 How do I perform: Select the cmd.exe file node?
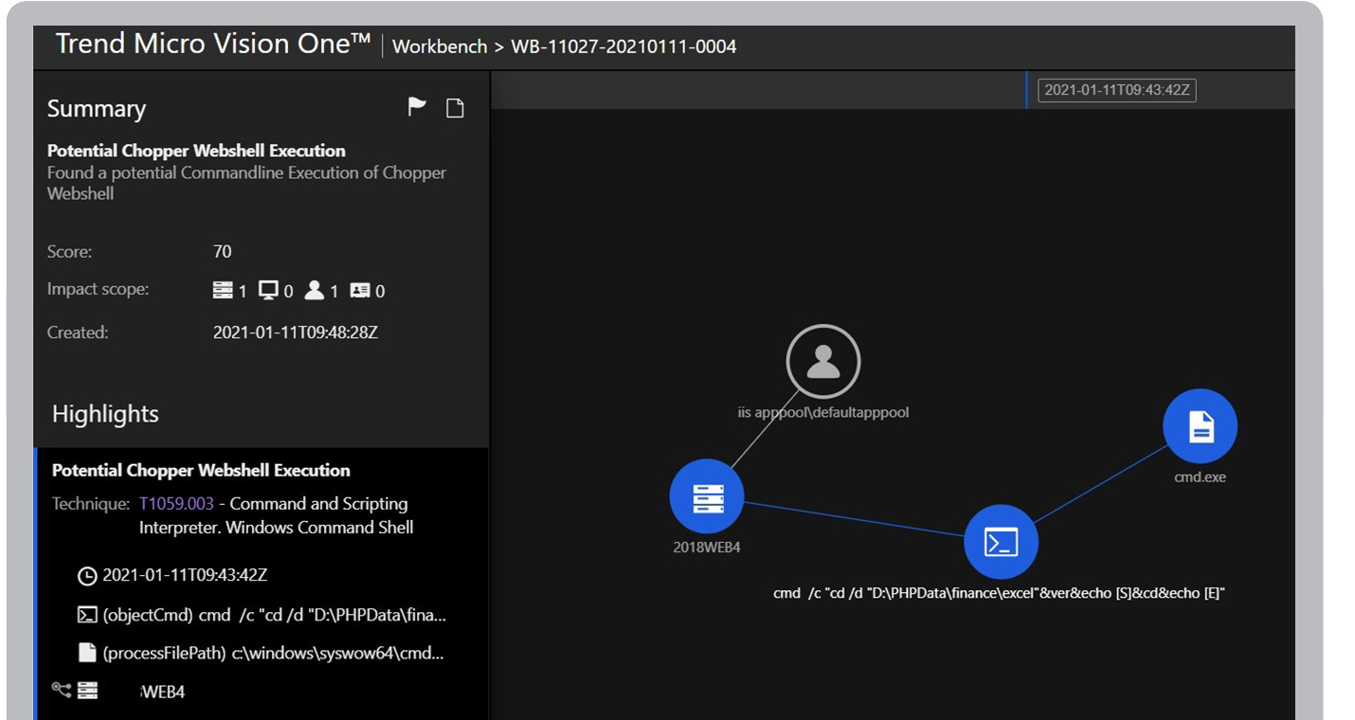click(x=1200, y=426)
